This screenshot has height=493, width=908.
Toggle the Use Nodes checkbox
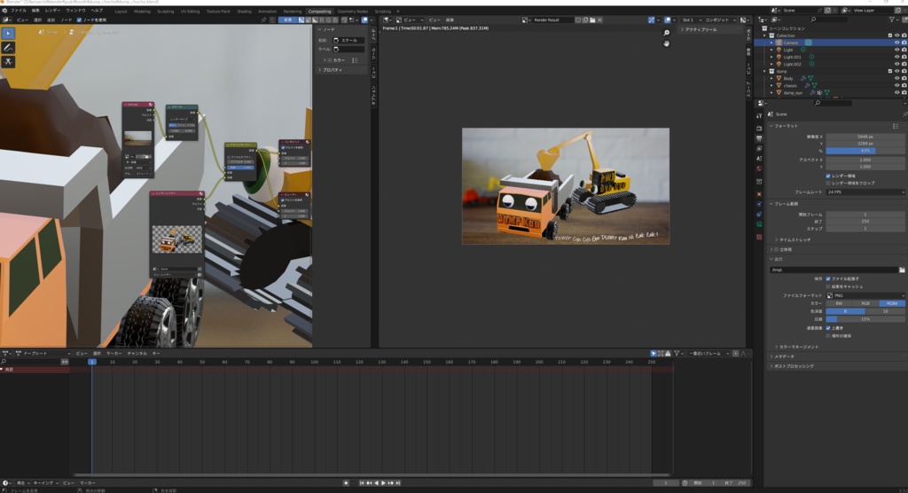click(80, 19)
